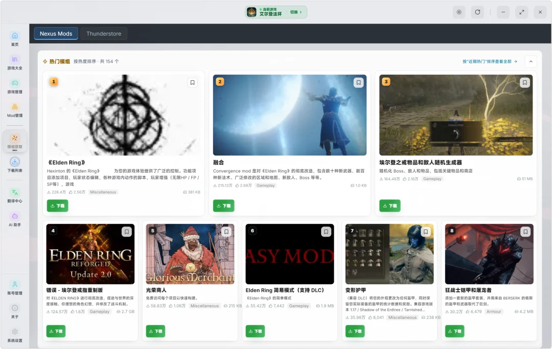Open 游戏大全 game library in sidebar

(x=15, y=63)
